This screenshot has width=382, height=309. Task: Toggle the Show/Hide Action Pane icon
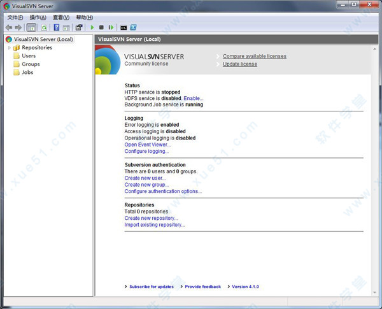click(66, 27)
